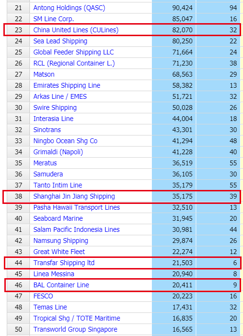Click Shanghai Jin Jiang Shipping link

click(x=74, y=197)
